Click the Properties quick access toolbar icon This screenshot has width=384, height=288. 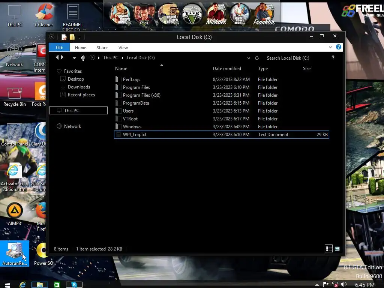tap(64, 37)
